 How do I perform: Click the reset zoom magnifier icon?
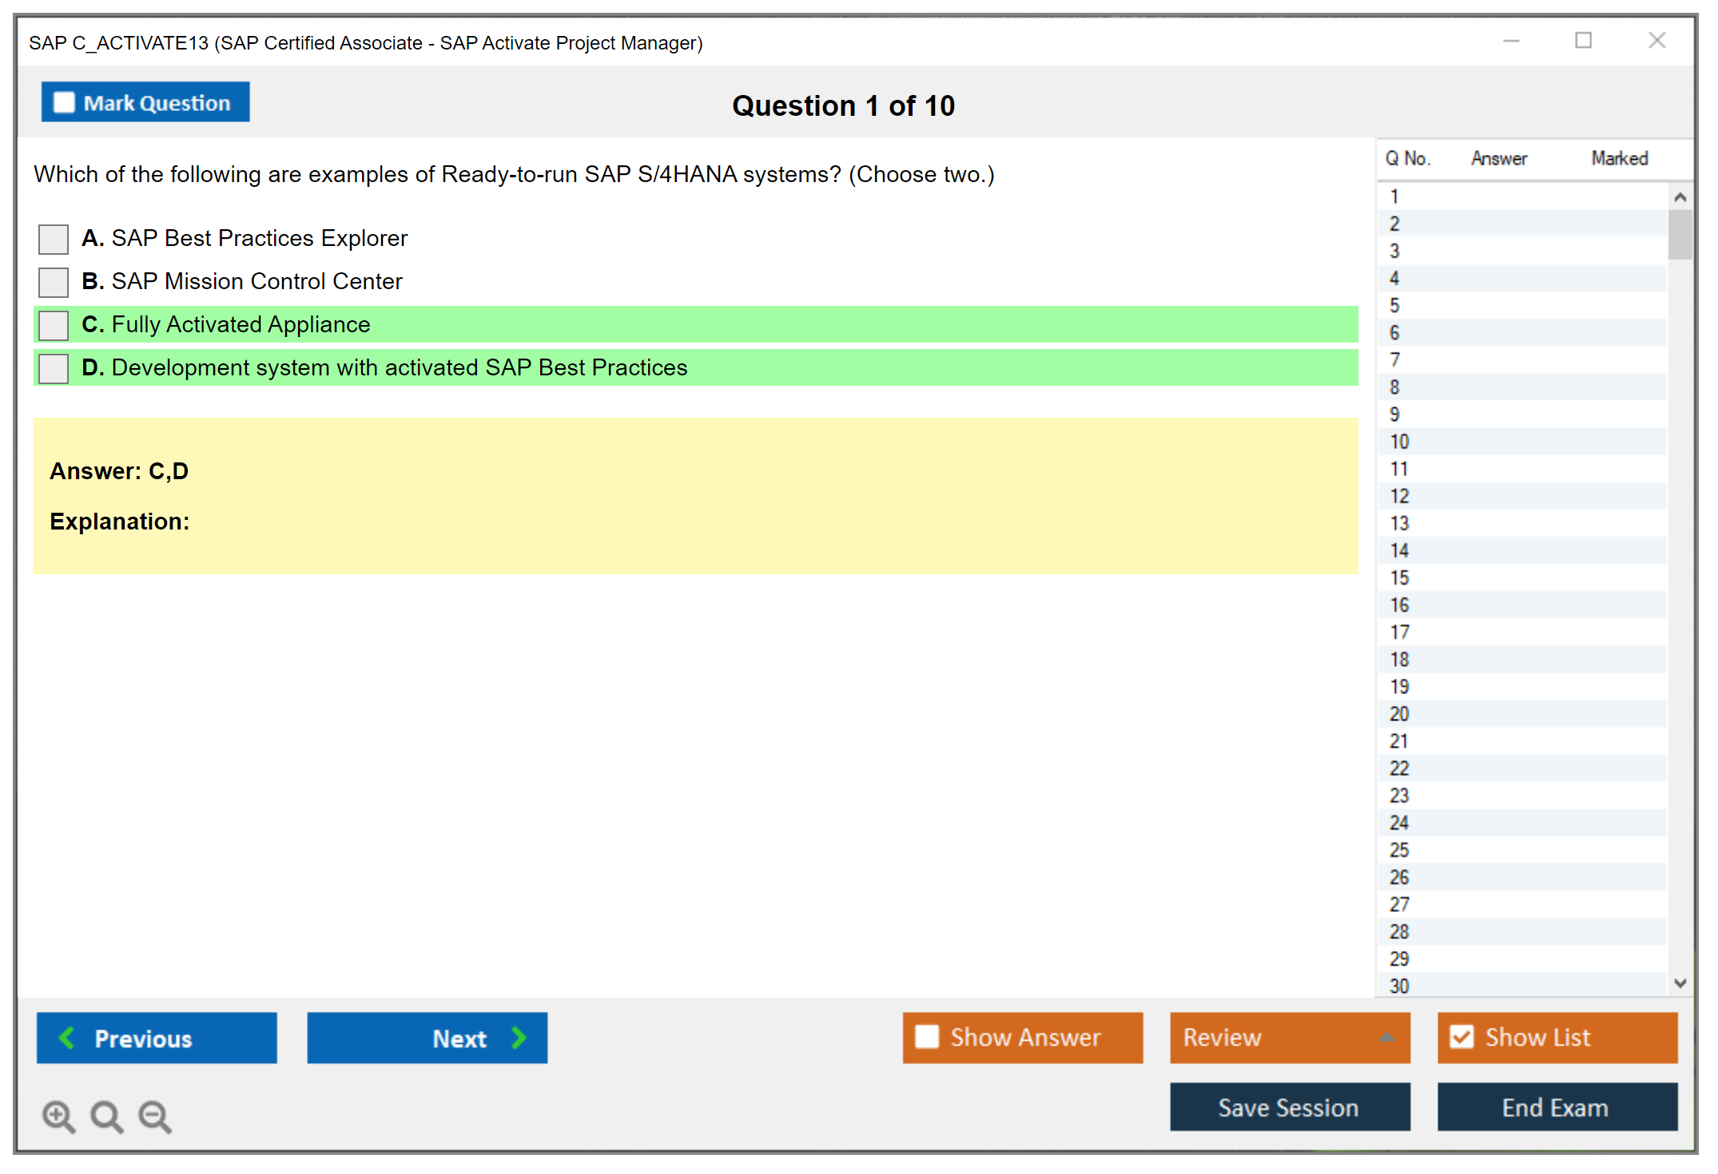tap(106, 1116)
